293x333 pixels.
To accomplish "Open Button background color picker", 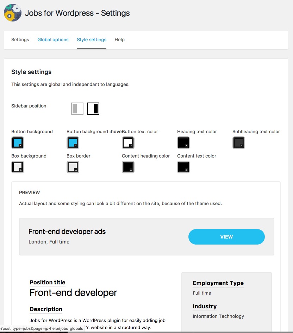I will [18, 143].
